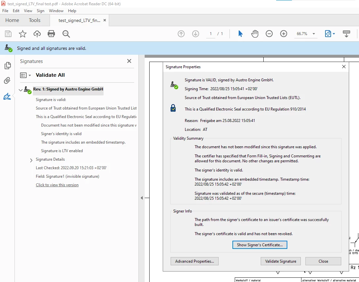Open Signatures panel options dropdown
359x282 pixels.
[x=25, y=75]
